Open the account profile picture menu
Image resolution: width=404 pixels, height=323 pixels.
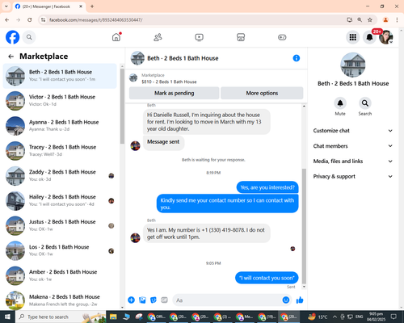coord(386,37)
